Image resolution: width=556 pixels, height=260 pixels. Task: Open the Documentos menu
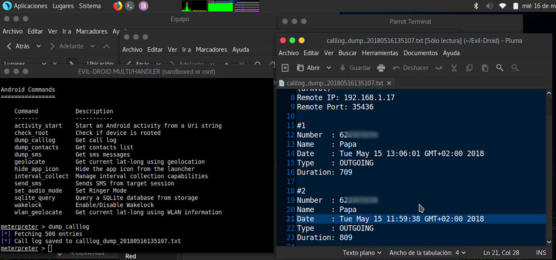click(421, 53)
